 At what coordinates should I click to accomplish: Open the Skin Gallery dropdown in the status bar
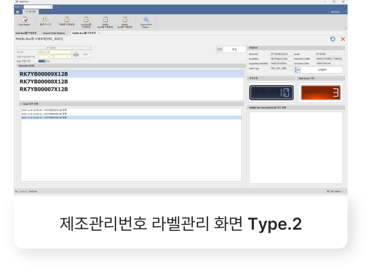335,191
